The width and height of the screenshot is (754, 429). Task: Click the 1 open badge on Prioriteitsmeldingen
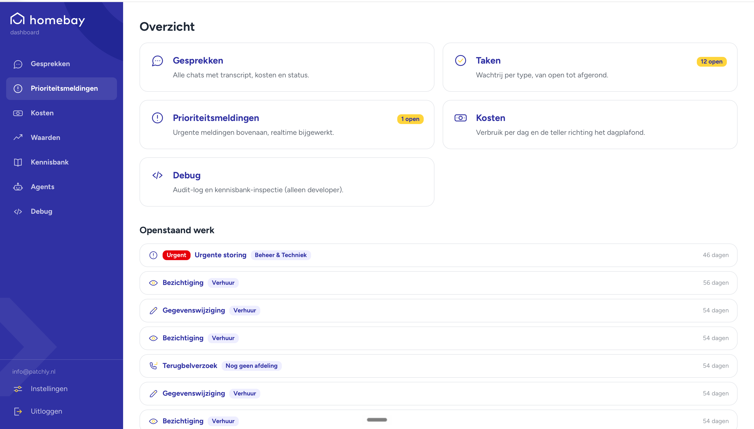coord(410,119)
